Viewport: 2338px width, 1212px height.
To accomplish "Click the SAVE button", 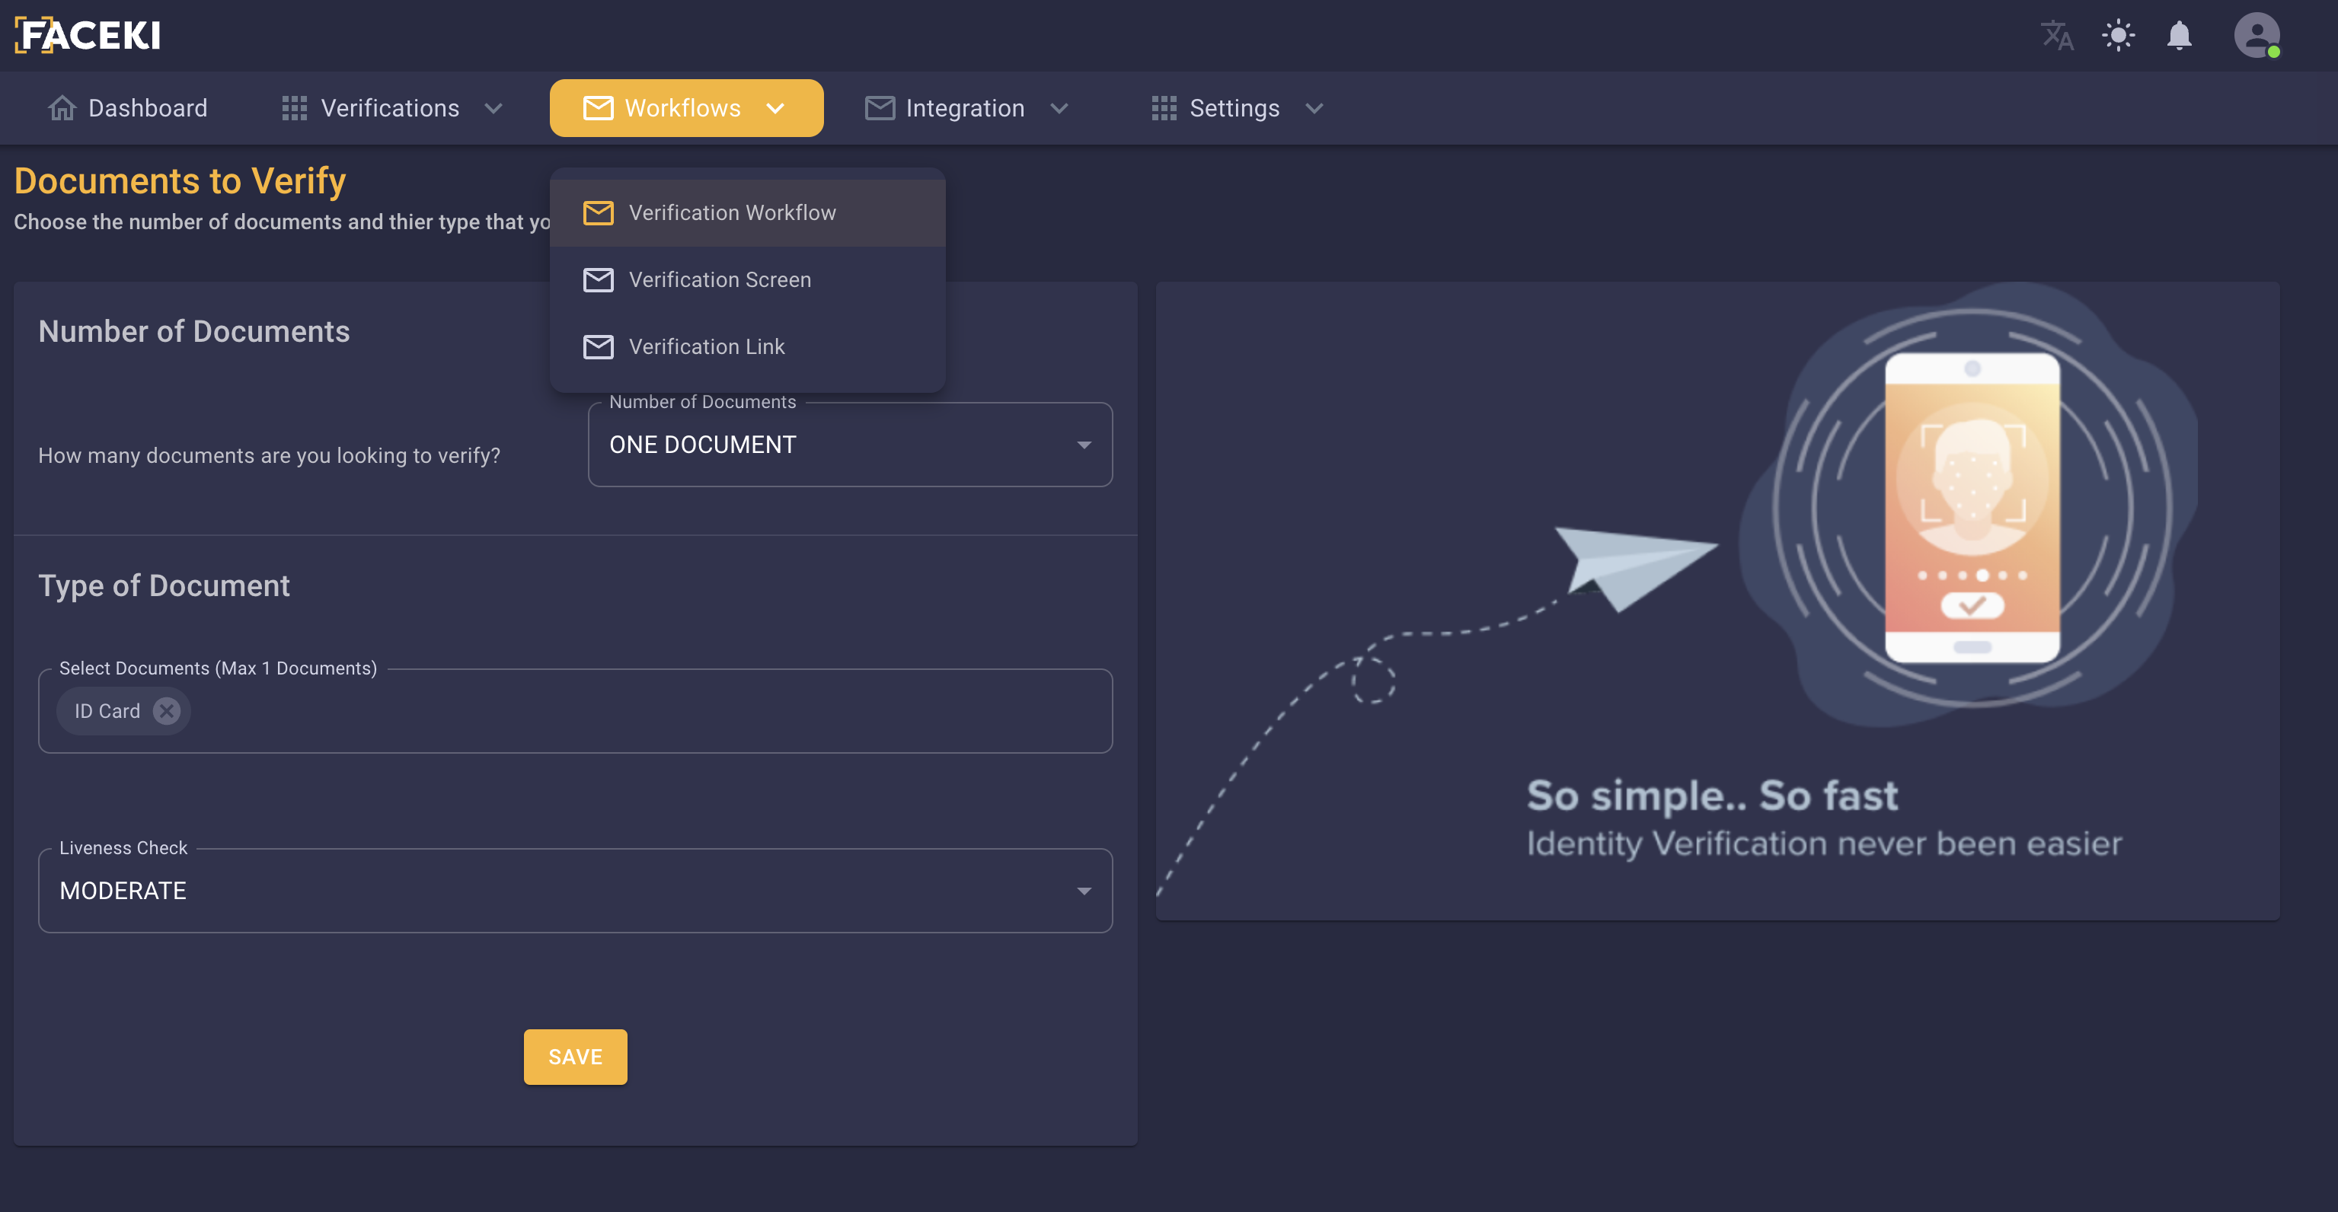I will 576,1057.
